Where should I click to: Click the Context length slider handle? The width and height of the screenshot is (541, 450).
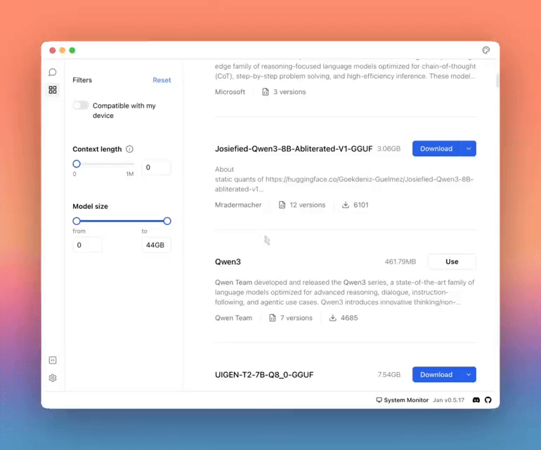(x=77, y=164)
